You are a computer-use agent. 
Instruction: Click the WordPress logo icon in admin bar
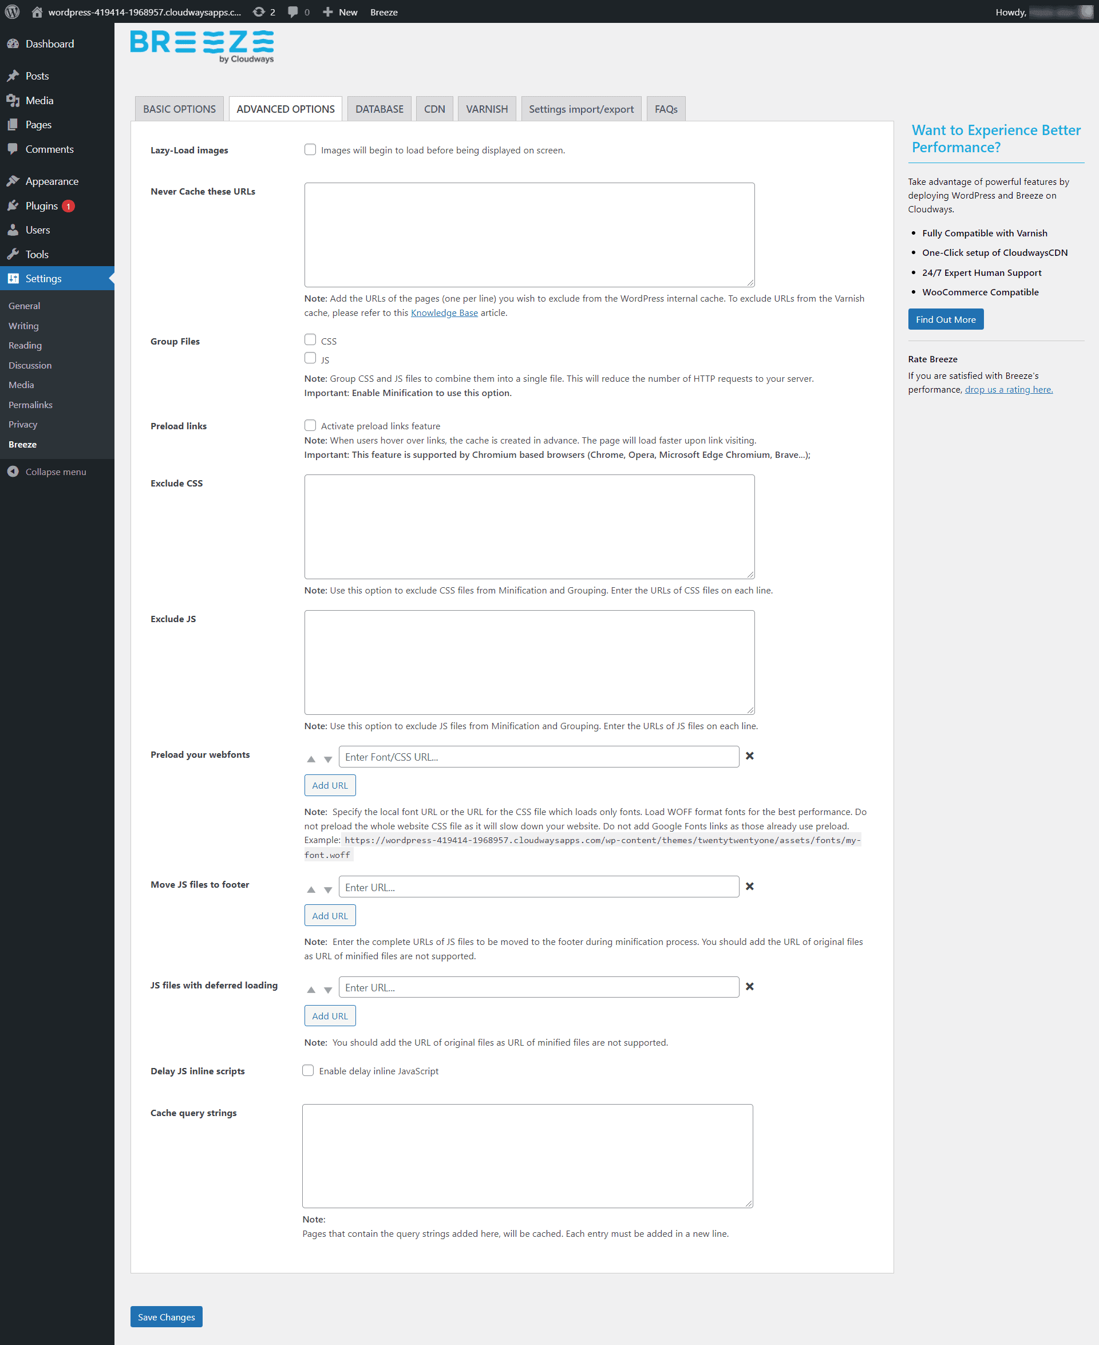13,11
